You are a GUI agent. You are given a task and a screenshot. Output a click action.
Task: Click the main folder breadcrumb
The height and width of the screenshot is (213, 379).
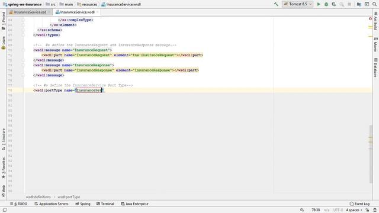point(66,4)
